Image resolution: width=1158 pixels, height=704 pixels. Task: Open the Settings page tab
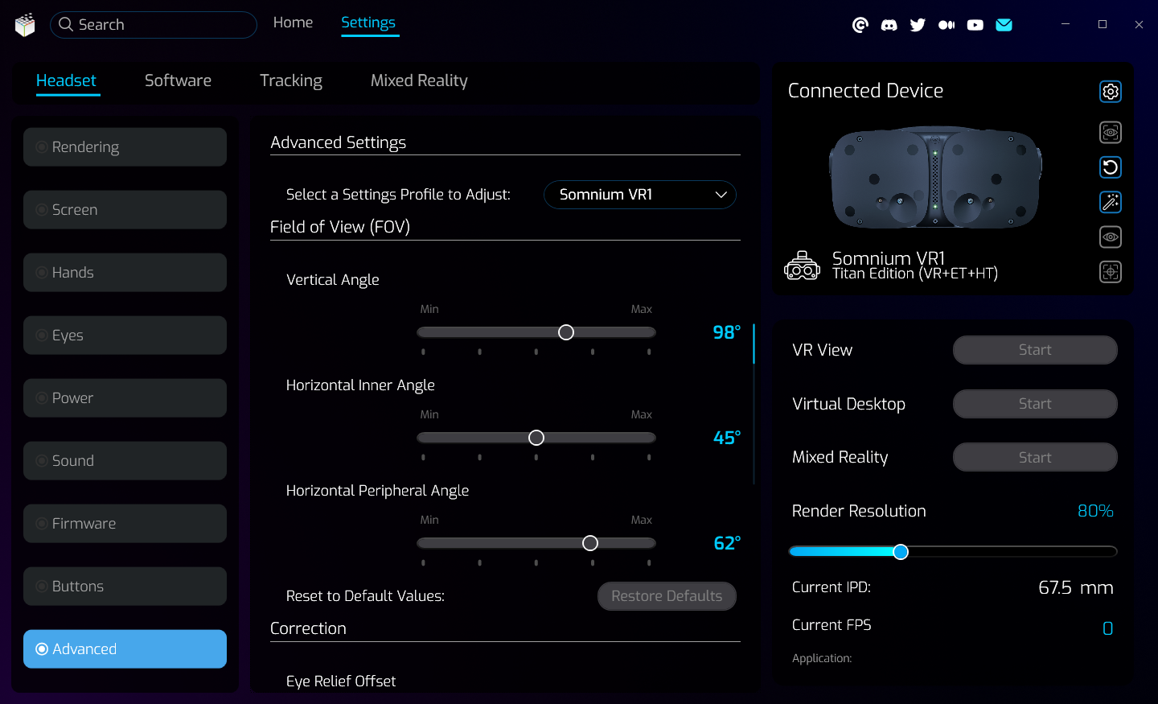click(x=368, y=23)
